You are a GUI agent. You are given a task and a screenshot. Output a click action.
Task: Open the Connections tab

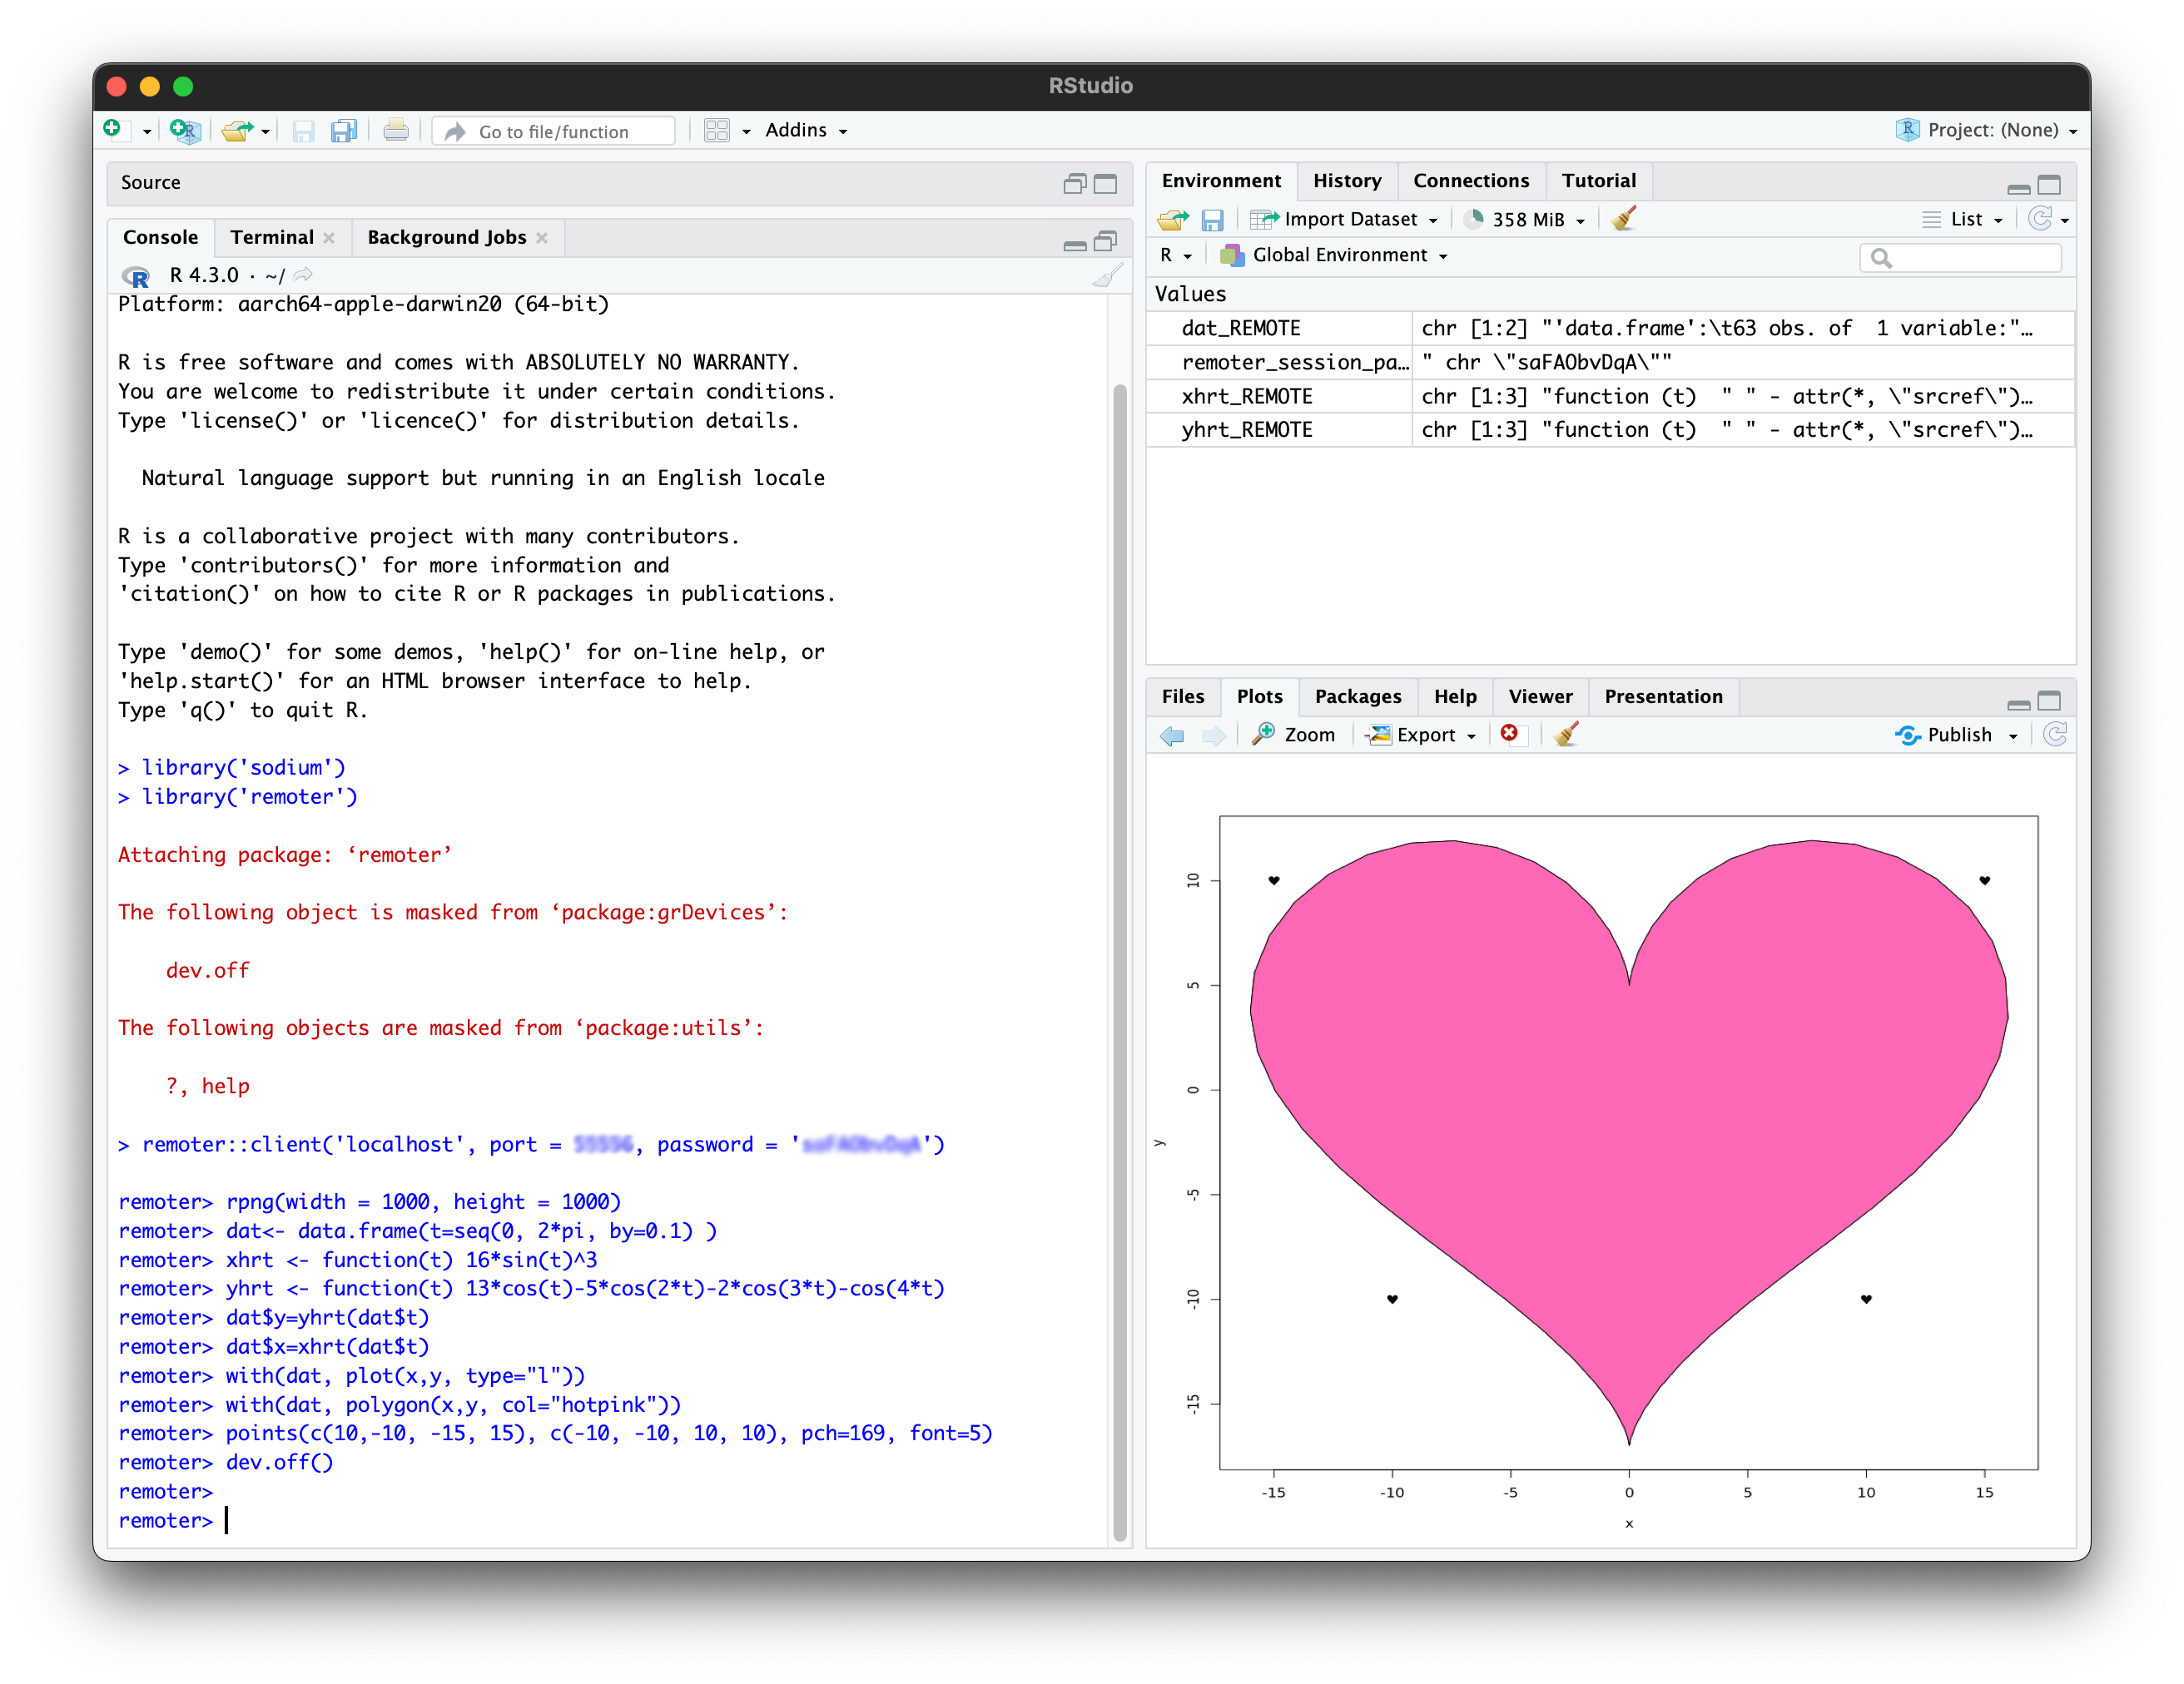(x=1469, y=181)
